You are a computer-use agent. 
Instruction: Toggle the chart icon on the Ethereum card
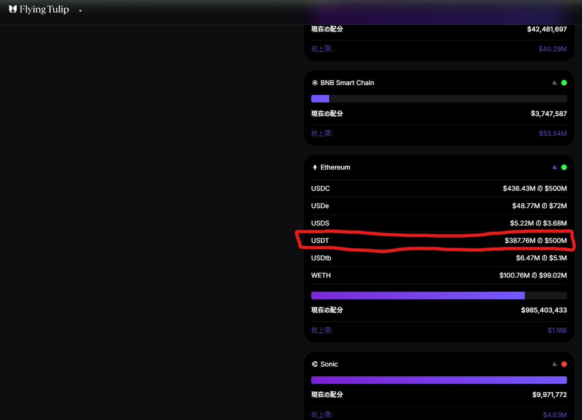554,167
